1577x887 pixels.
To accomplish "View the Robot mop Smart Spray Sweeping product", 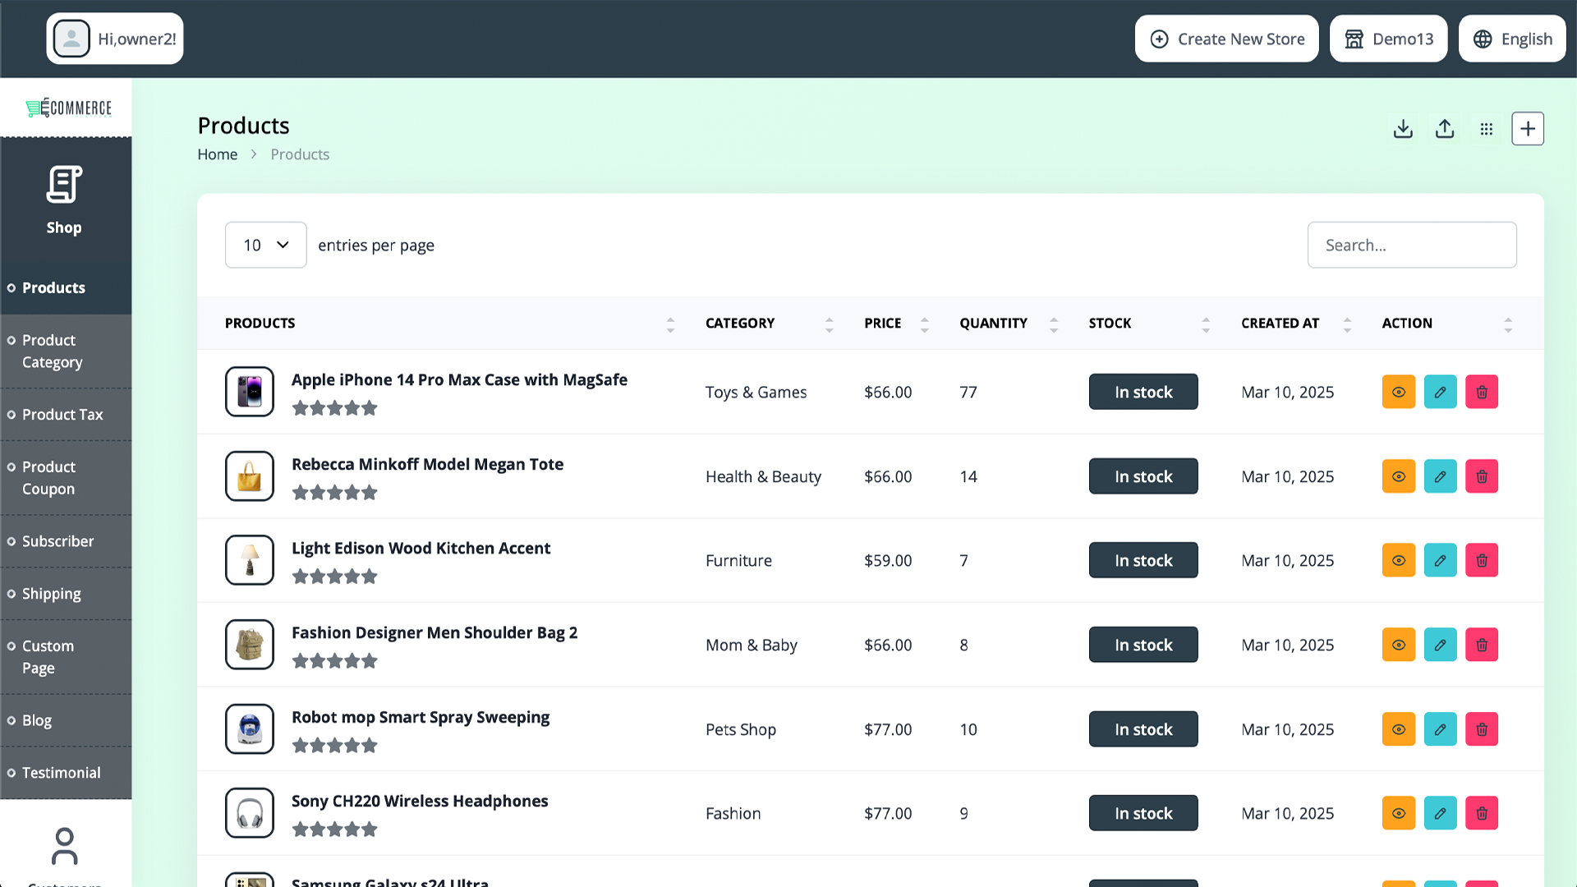I will 1399,729.
